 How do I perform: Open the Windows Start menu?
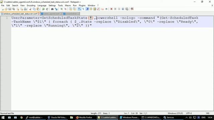point(3,117)
